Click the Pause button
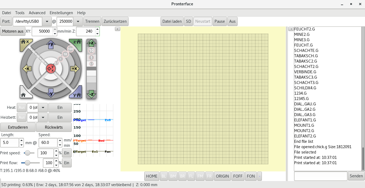Screen dimensions: 365x188 tap(220, 21)
